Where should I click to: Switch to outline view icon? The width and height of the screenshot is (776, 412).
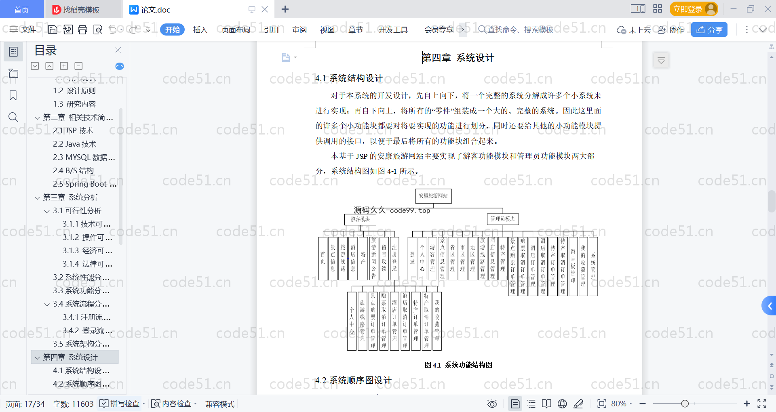(x=531, y=404)
